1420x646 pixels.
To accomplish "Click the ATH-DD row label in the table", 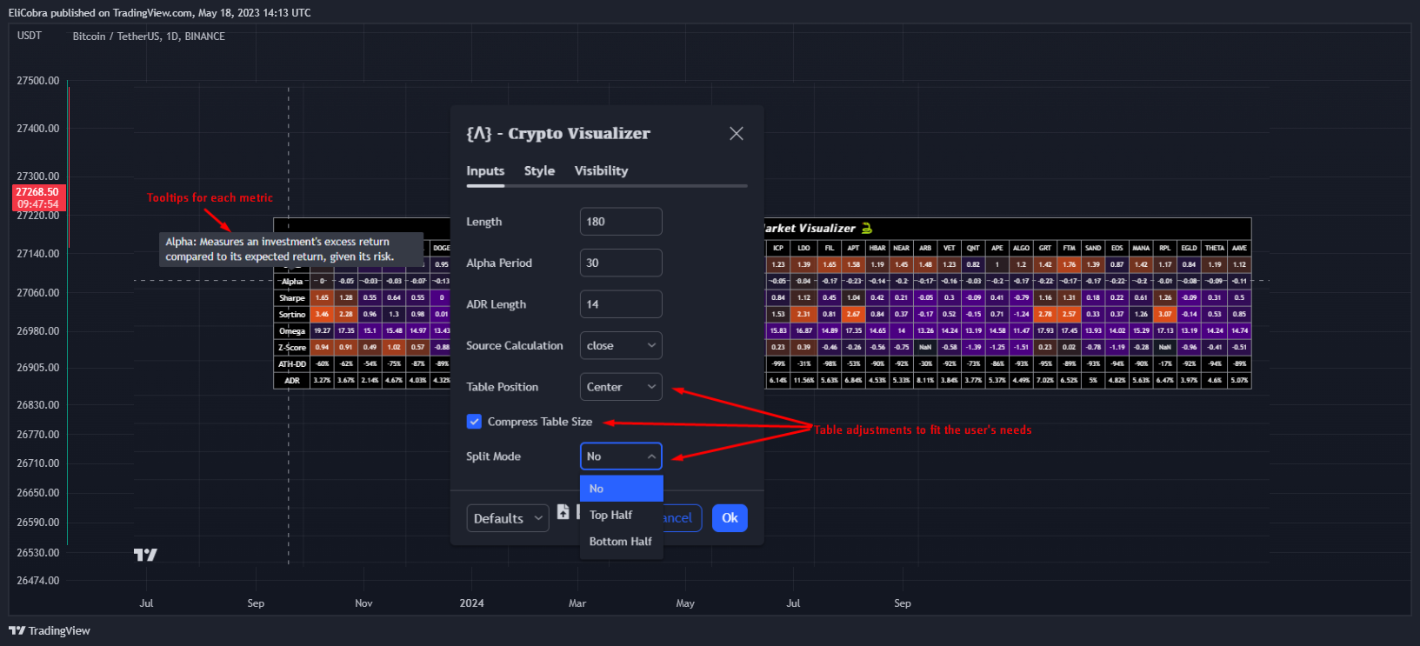I will pos(292,364).
